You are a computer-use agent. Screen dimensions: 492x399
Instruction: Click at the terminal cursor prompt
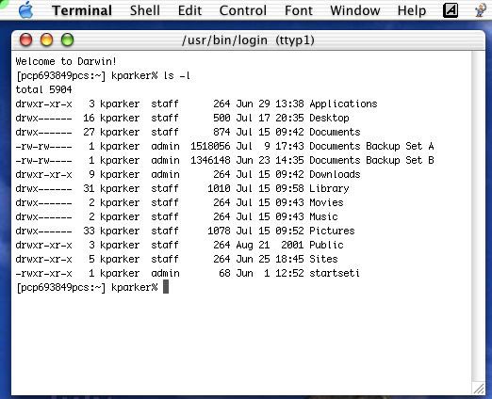click(166, 287)
